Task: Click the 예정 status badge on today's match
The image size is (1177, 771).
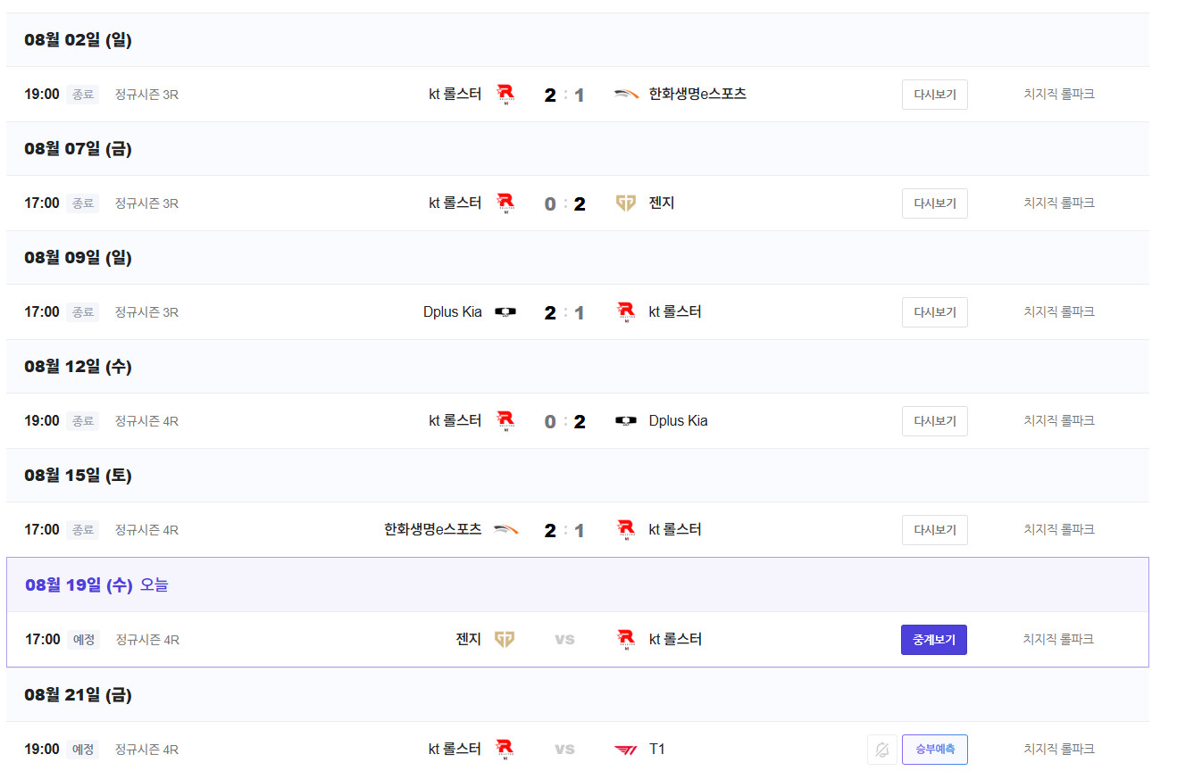Action: tap(83, 640)
